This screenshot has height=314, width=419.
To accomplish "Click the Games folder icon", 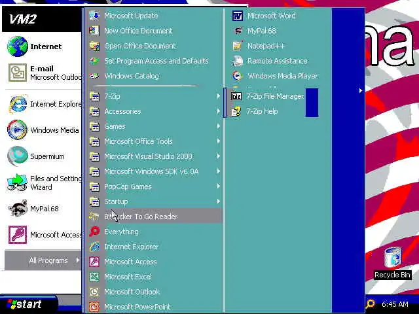I will 94,126.
